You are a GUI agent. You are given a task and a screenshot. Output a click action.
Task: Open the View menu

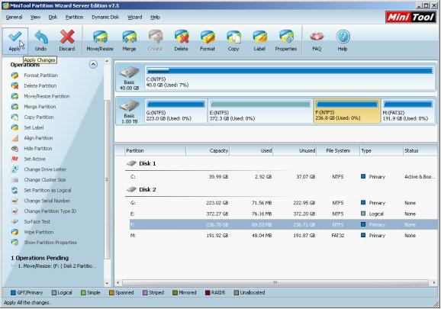coord(35,17)
